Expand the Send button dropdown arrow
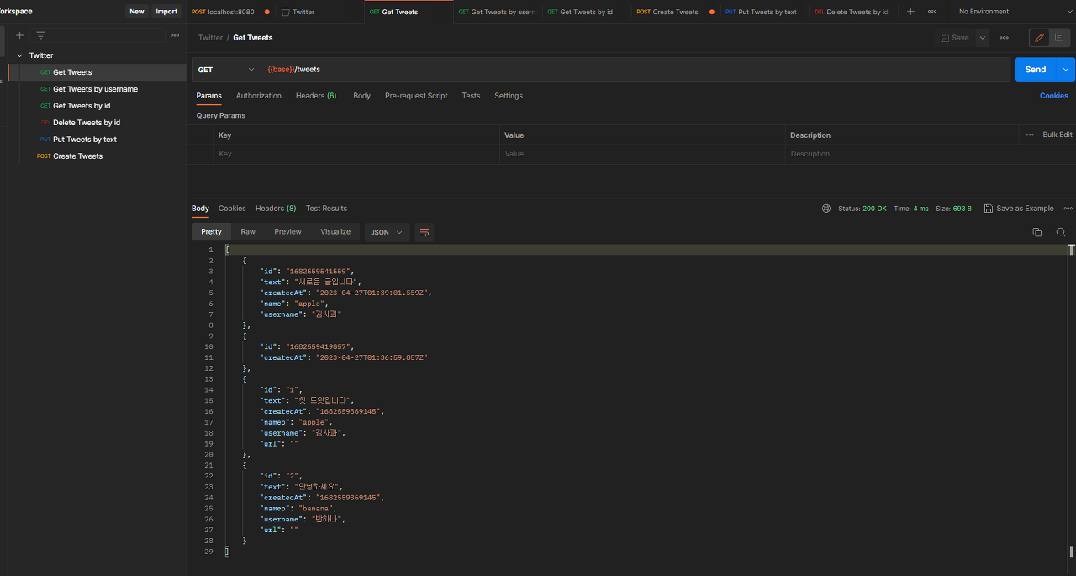The height and width of the screenshot is (576, 1076). click(1067, 70)
